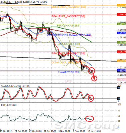Select the 1.26620 price axis value
The width and height of the screenshot is (126, 133).
point(122,75)
